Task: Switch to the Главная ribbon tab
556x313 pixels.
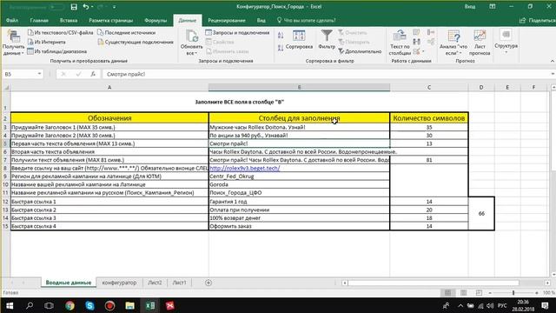Action: pyautogui.click(x=39, y=20)
